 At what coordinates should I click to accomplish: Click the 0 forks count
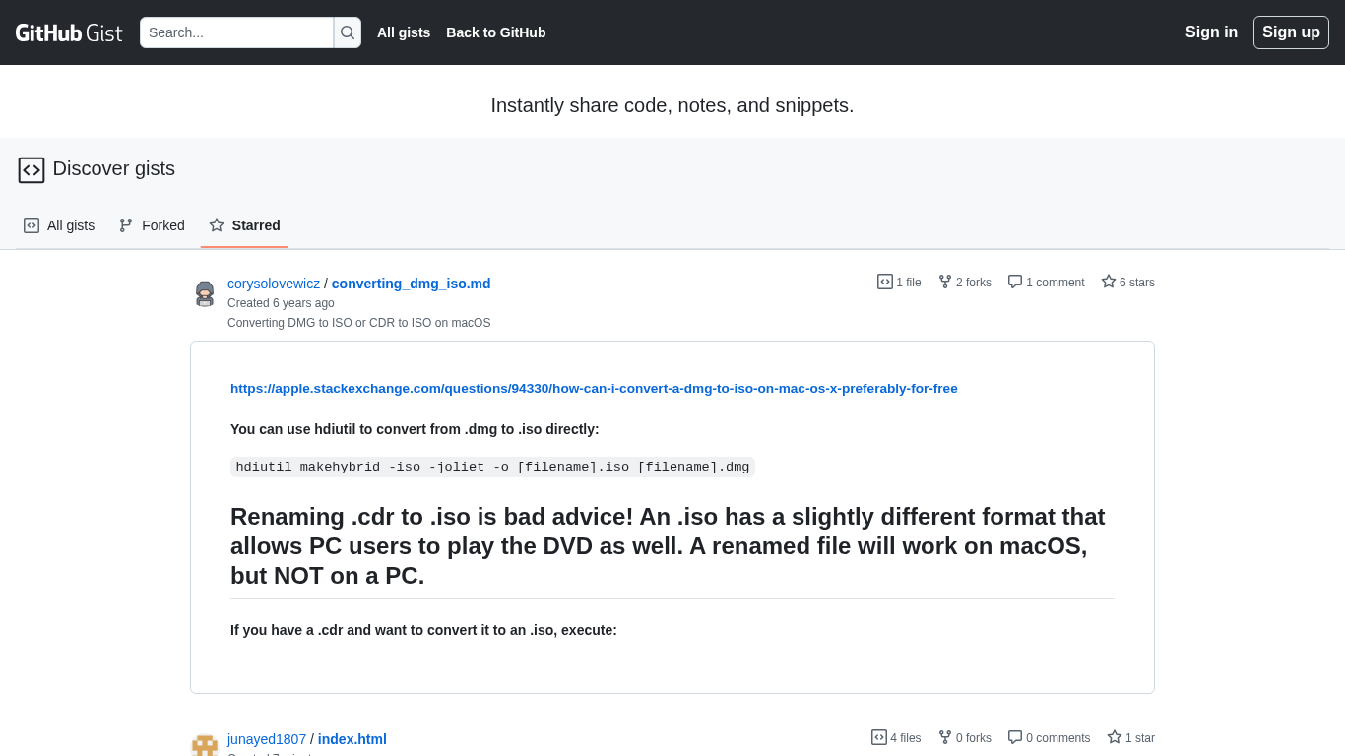(x=965, y=738)
